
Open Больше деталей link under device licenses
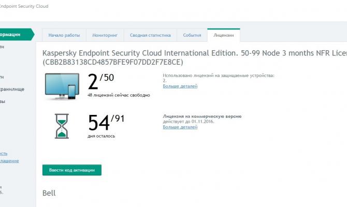coord(180,86)
